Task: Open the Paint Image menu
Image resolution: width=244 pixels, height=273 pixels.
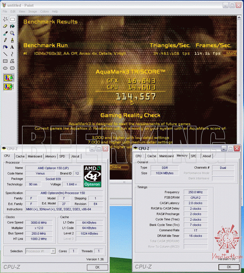Action: (33, 11)
